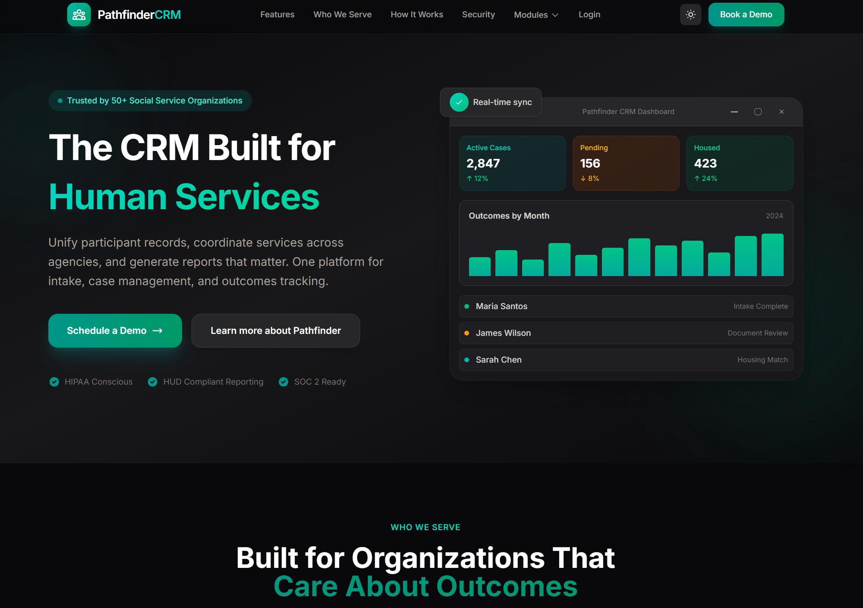This screenshot has height=608, width=863.
Task: Open the Security nav link
Action: (478, 15)
